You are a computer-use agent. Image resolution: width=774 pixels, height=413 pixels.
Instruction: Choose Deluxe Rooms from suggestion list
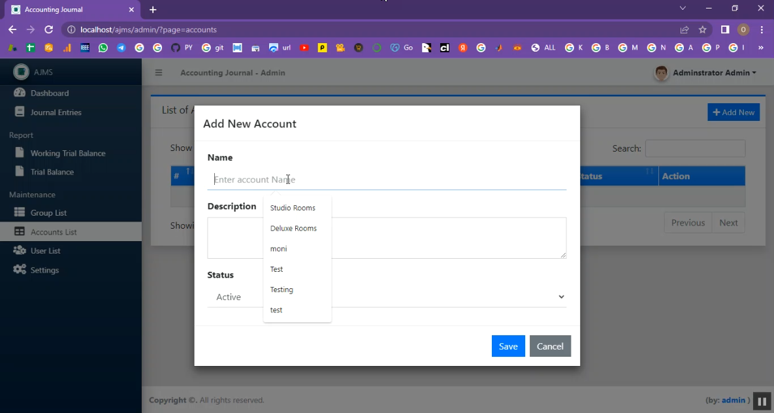point(293,228)
